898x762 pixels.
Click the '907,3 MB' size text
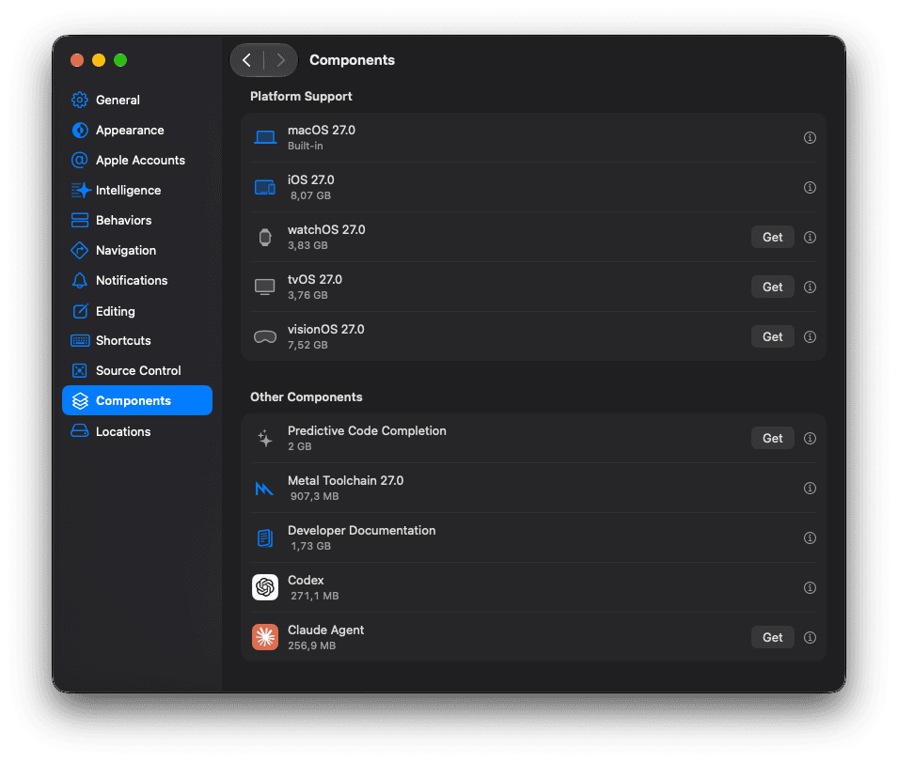pyautogui.click(x=314, y=496)
